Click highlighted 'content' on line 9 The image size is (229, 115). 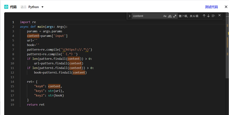tap(74, 59)
